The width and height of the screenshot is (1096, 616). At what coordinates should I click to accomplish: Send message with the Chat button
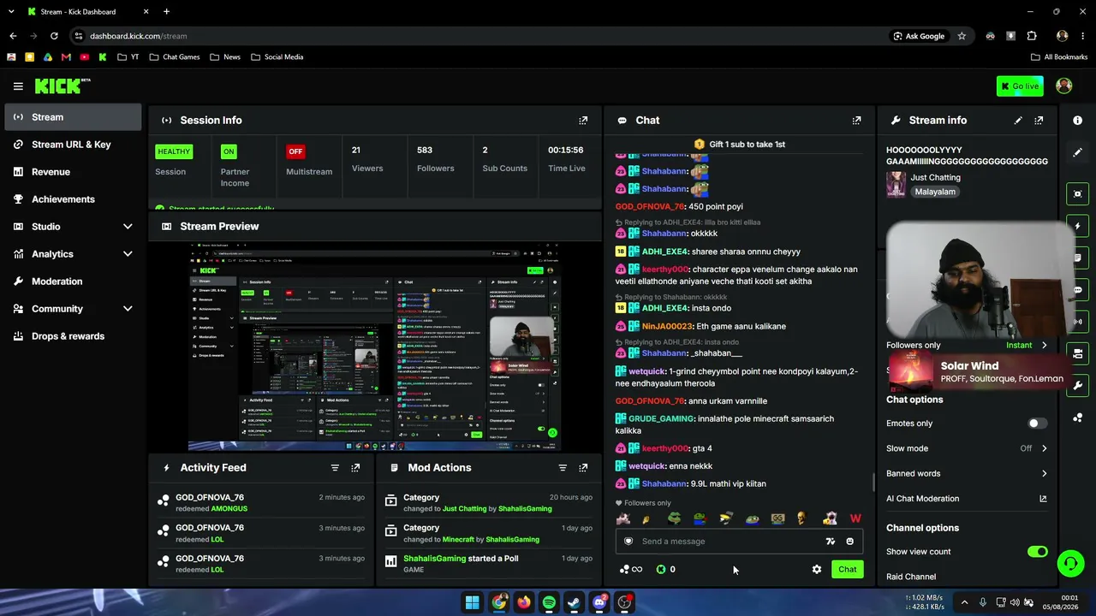tap(847, 570)
